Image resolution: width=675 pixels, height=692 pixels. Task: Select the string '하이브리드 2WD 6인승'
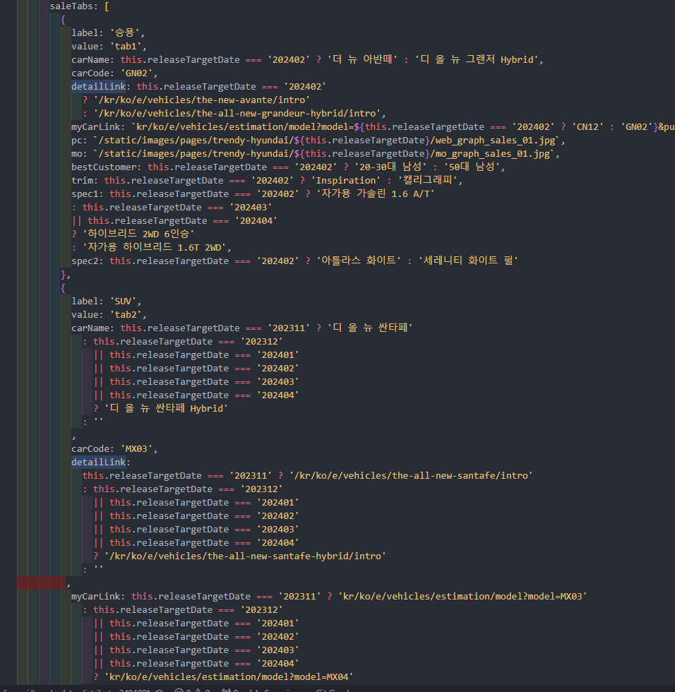click(x=138, y=234)
